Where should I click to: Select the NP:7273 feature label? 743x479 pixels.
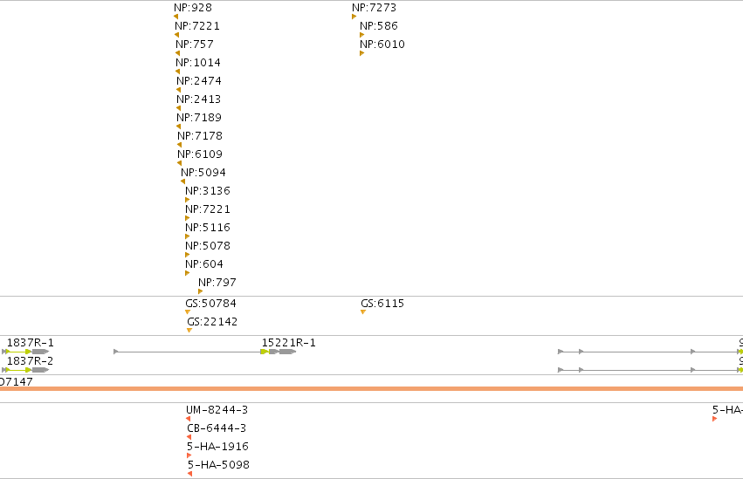(x=375, y=8)
